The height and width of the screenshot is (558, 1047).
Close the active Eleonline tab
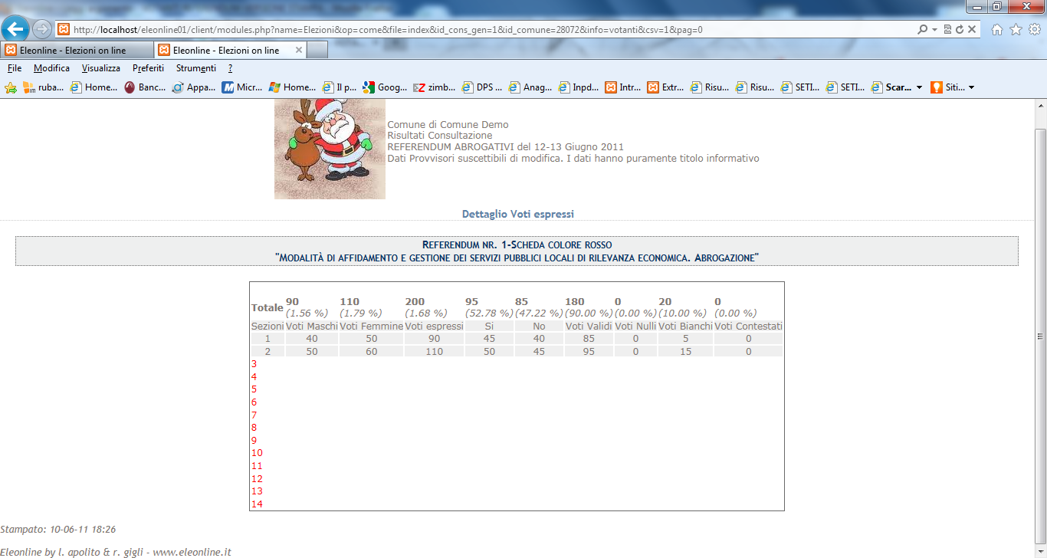click(297, 51)
